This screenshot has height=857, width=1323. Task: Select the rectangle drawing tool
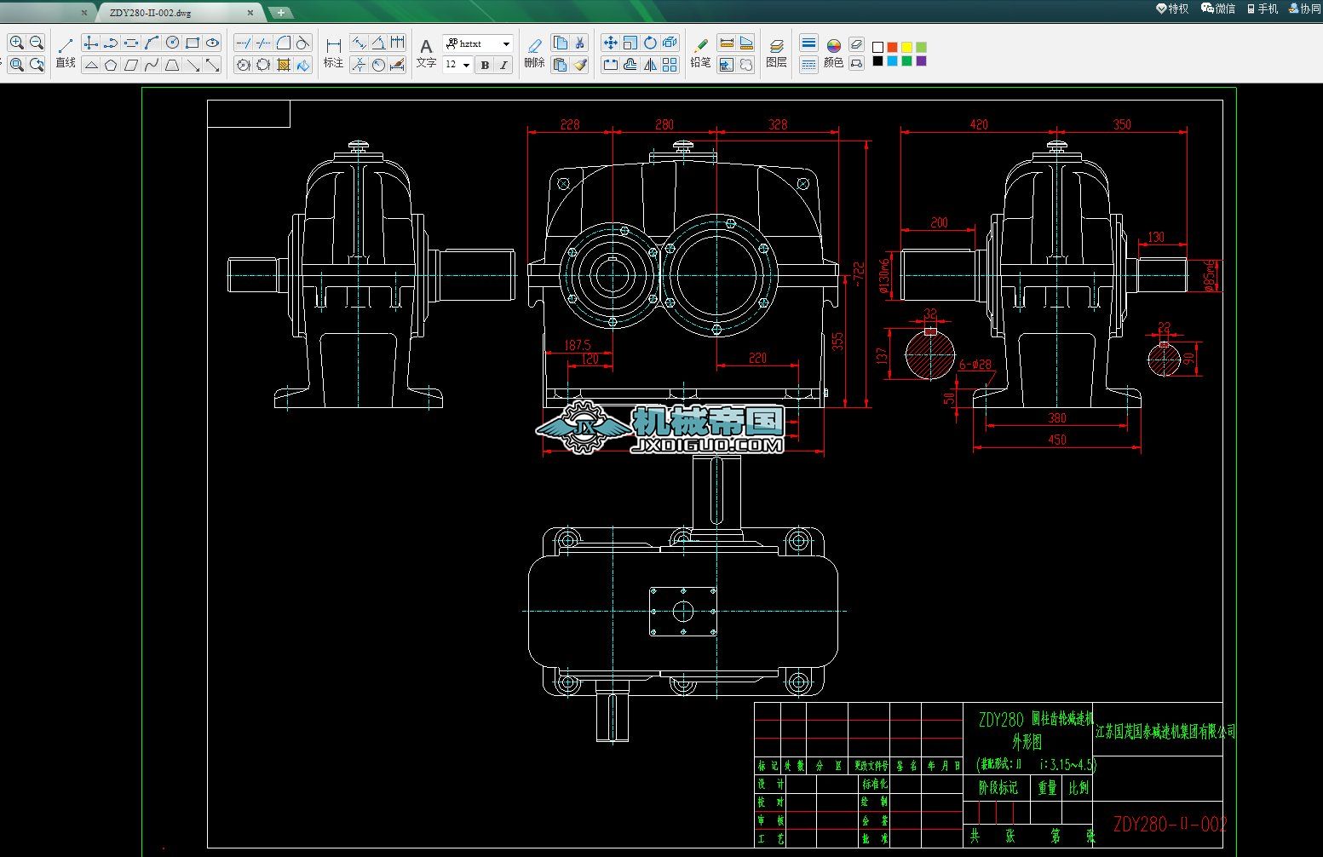coord(193,43)
